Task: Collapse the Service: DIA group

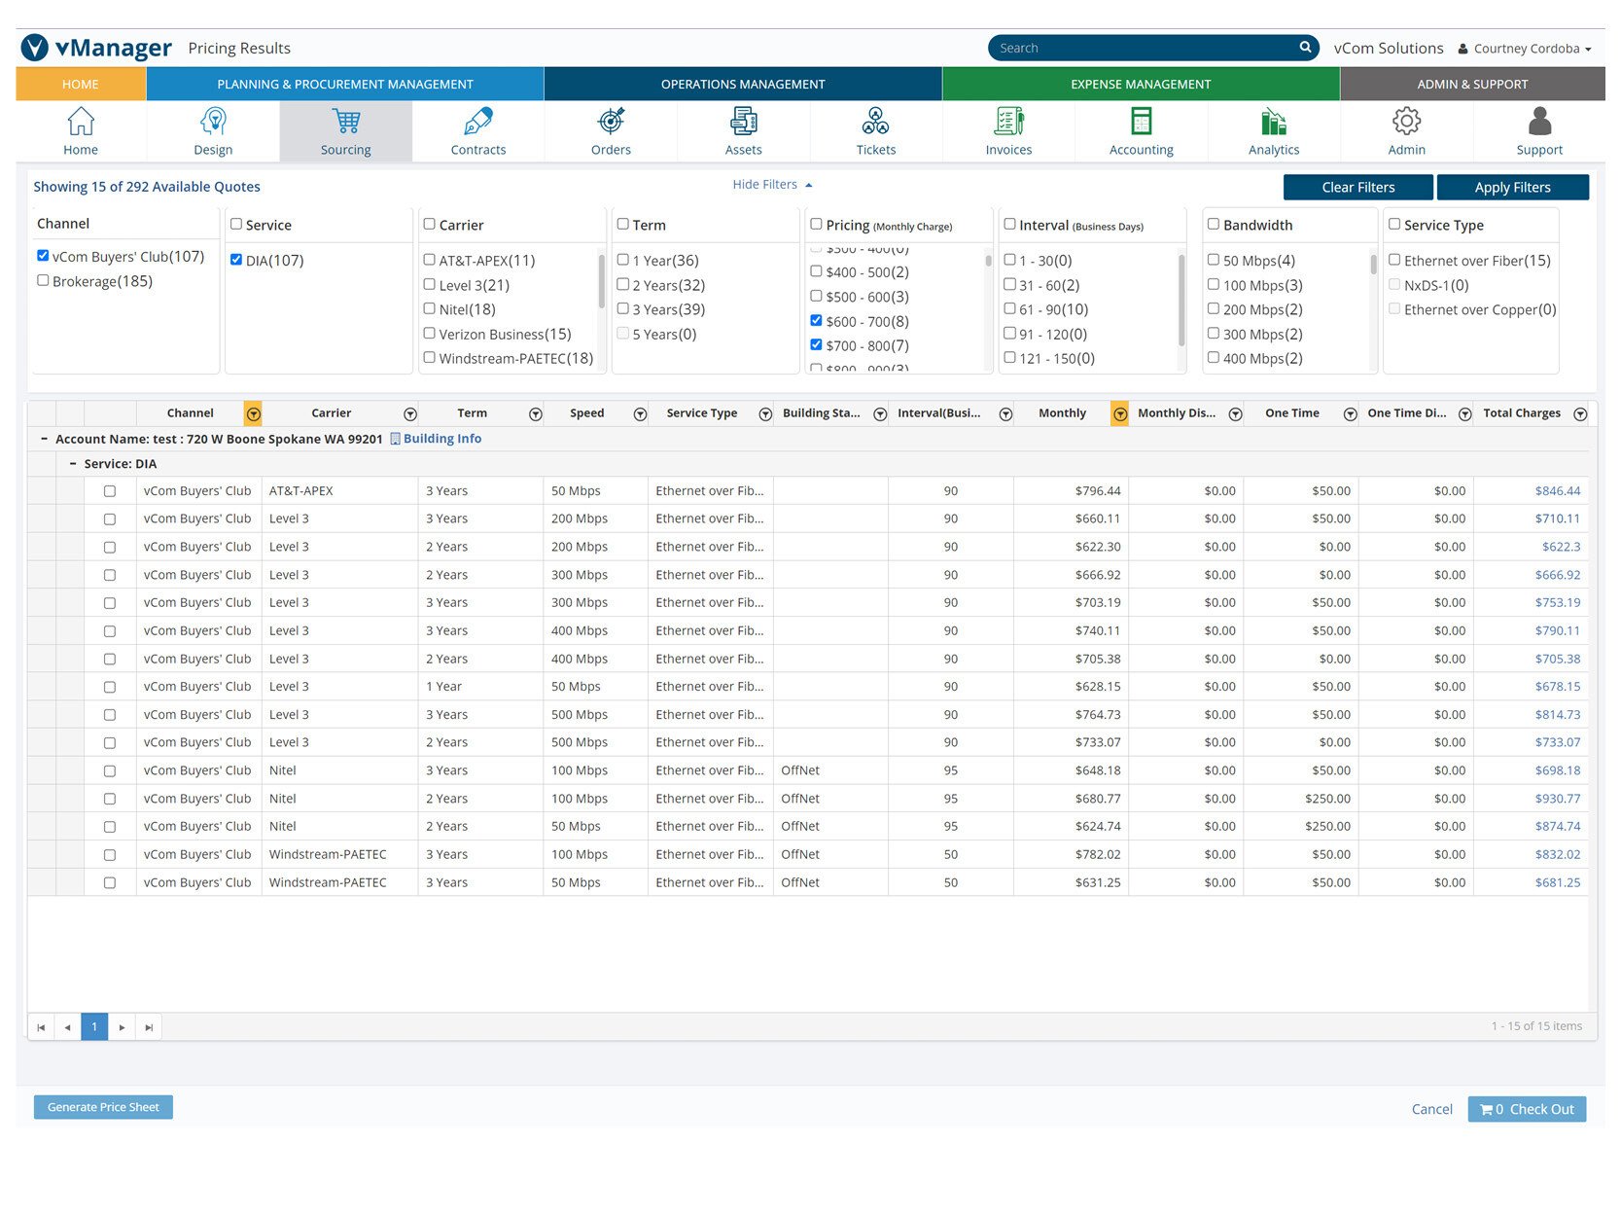Action: coord(74,464)
